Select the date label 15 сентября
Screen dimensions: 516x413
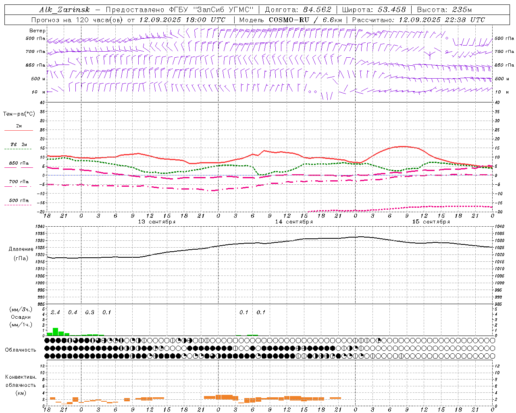click(431, 221)
